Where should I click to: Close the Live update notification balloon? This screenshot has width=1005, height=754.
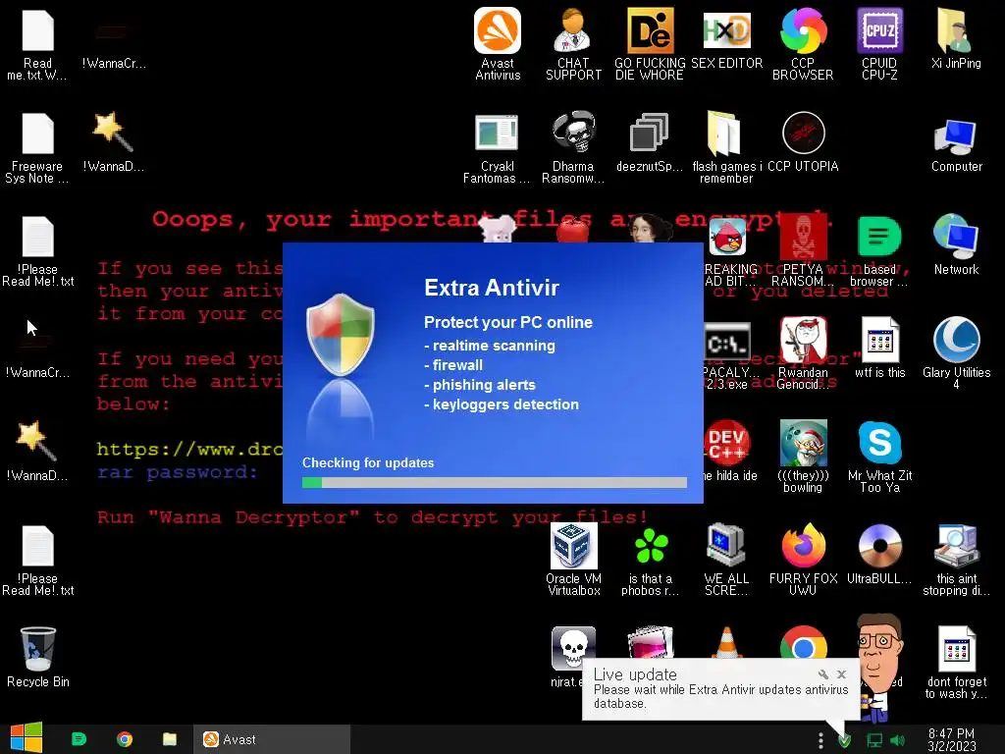[x=841, y=674]
